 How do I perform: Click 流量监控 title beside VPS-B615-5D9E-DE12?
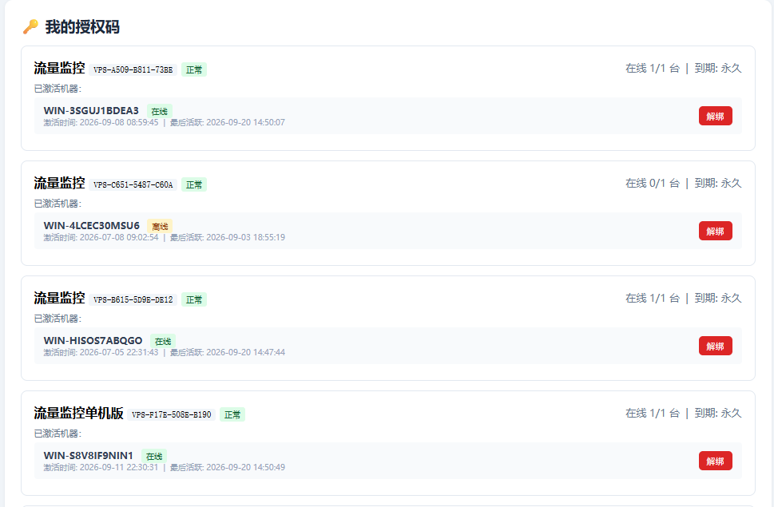(59, 298)
